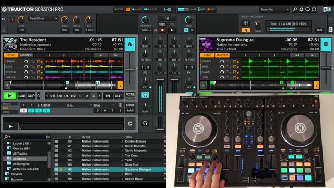Click the Native Instruments NI logo
The height and width of the screenshot is (188, 334).
coord(327,9)
